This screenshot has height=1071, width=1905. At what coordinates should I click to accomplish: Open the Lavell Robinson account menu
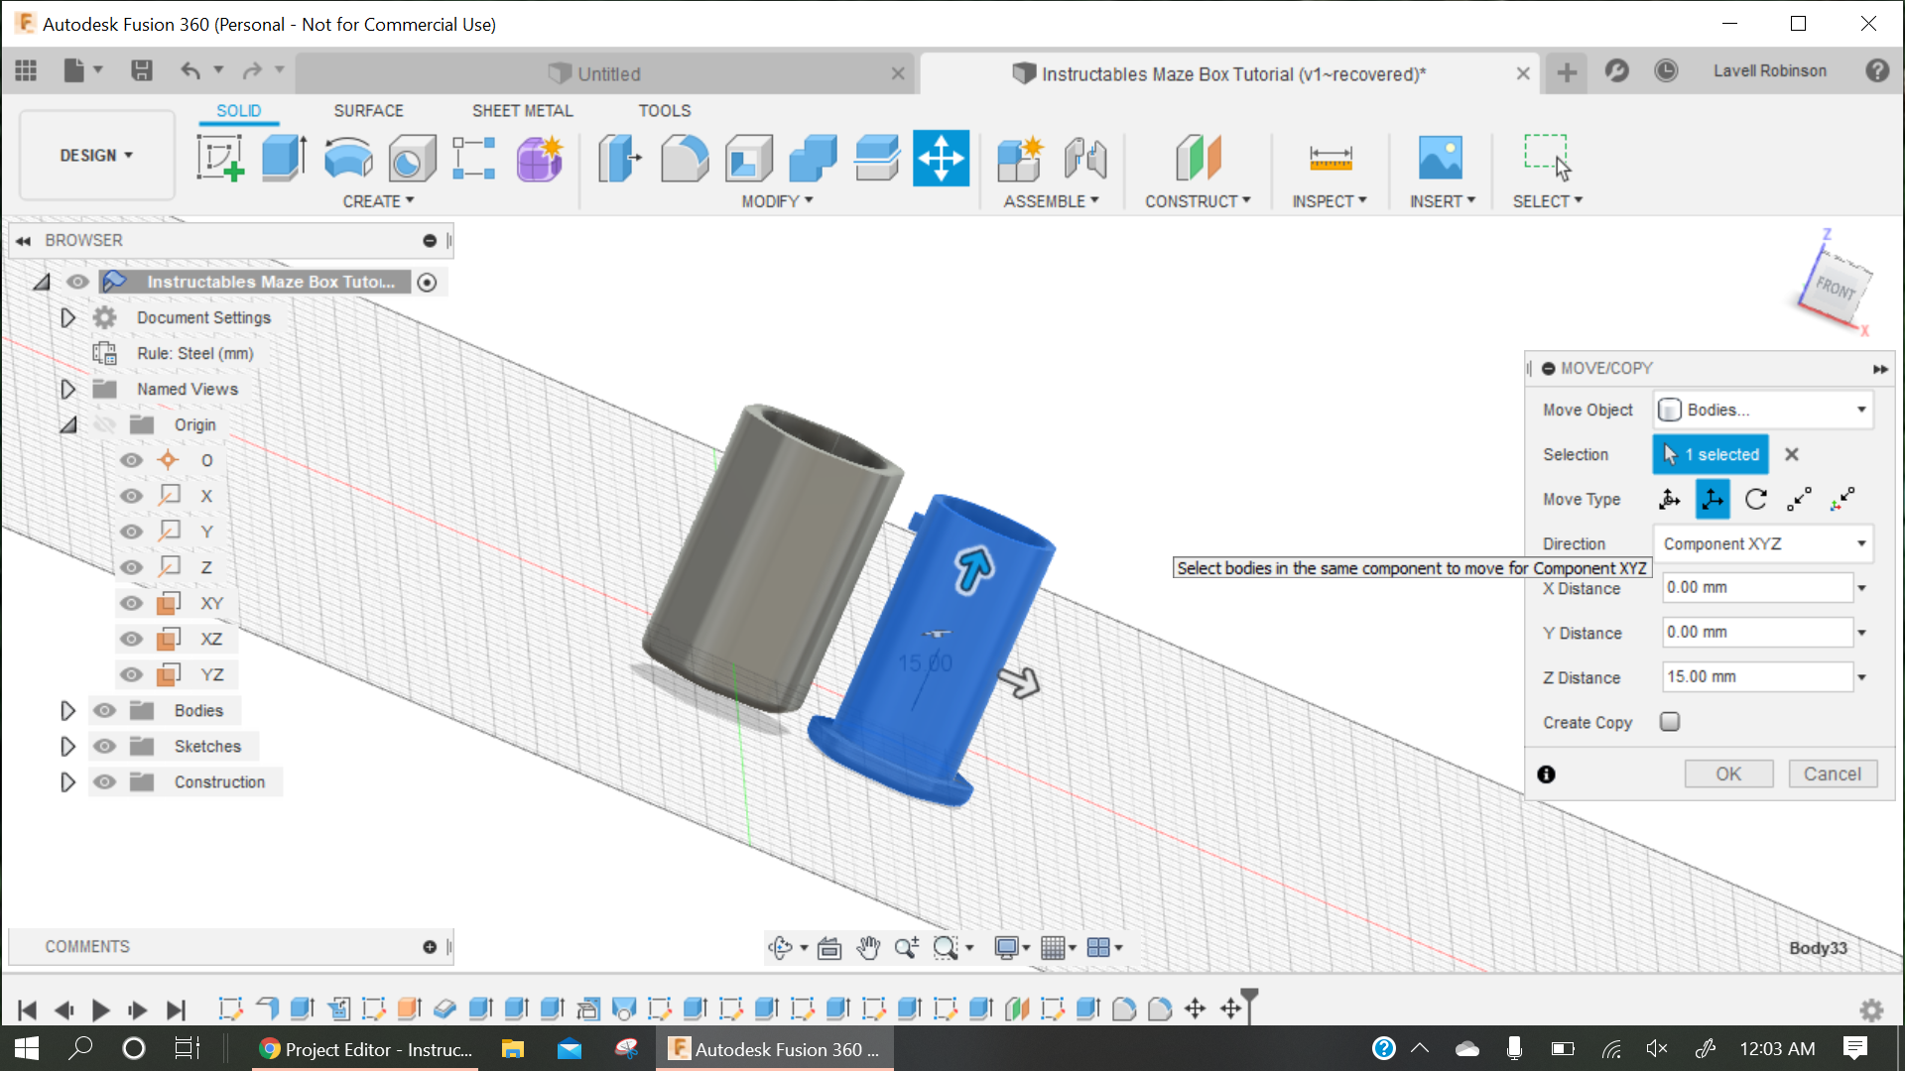pos(1769,71)
